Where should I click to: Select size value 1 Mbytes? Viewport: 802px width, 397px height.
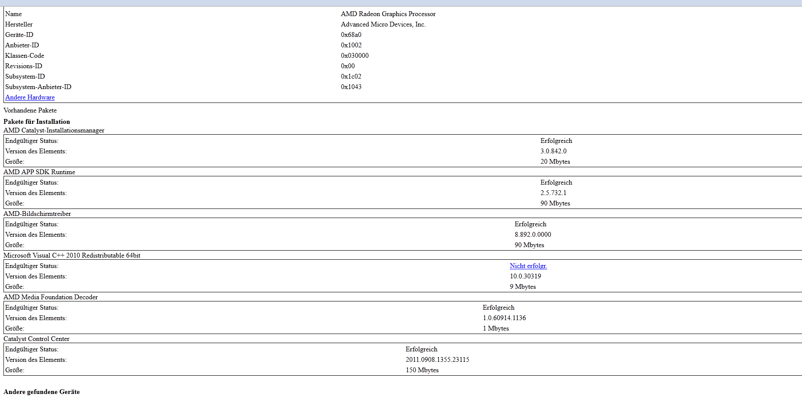(496, 328)
